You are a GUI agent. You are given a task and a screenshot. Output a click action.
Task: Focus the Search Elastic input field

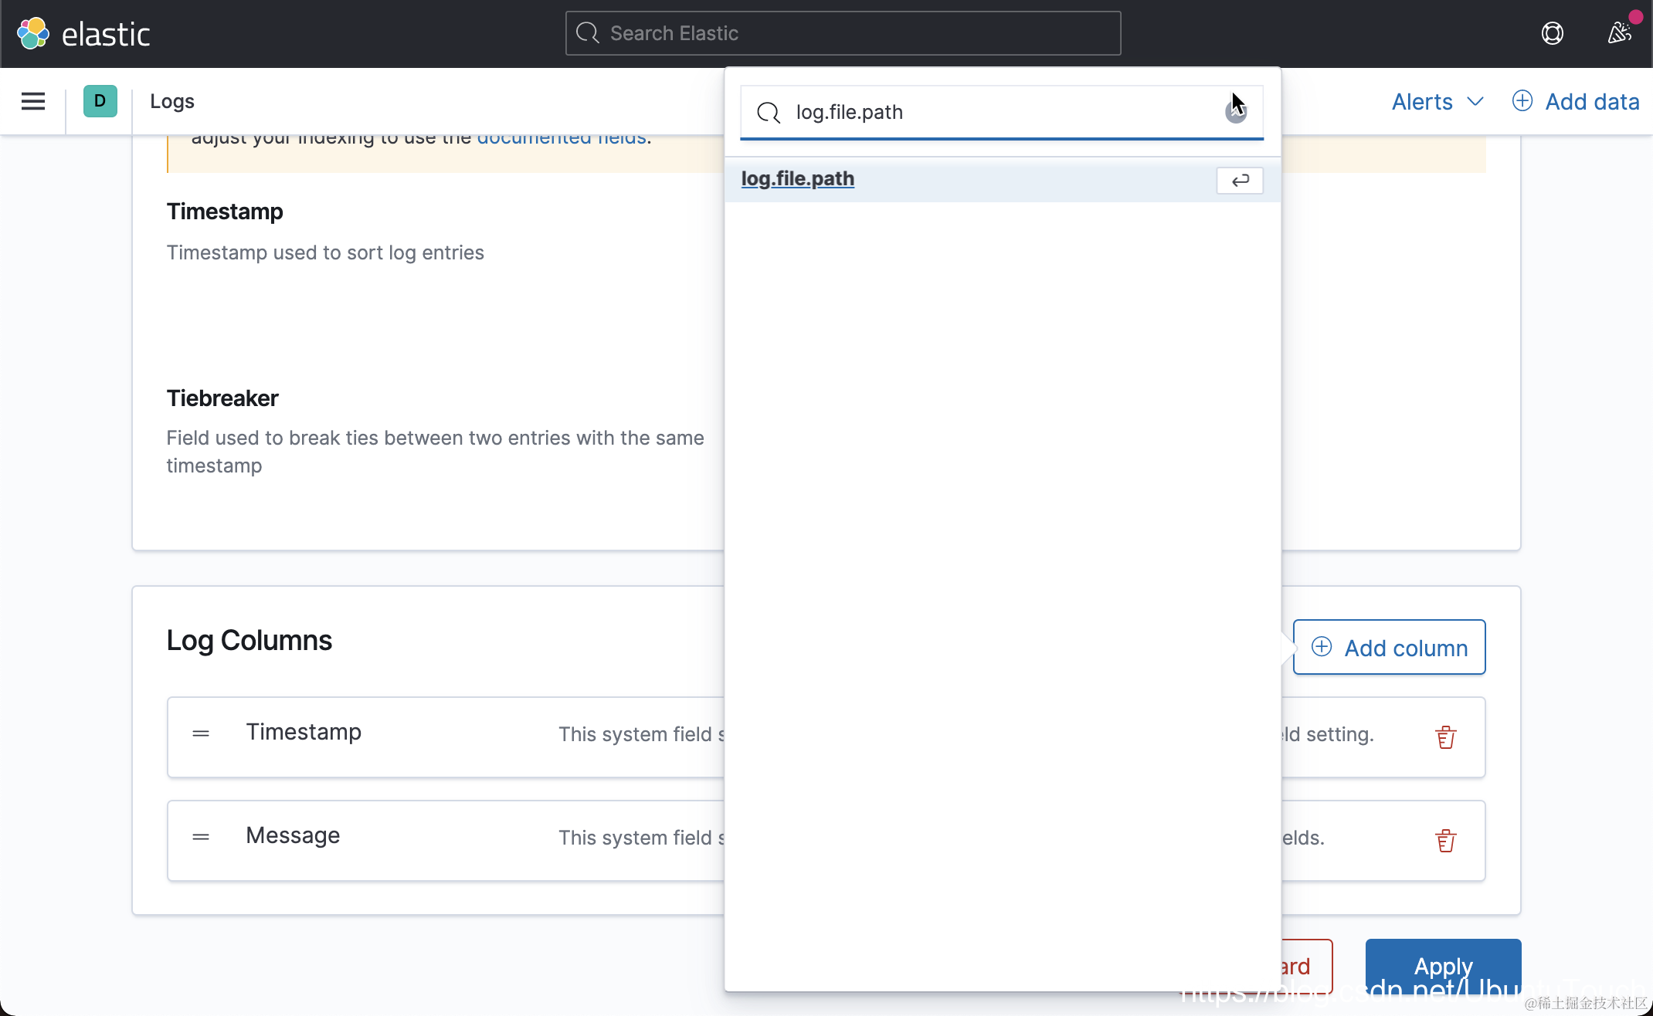842,33
